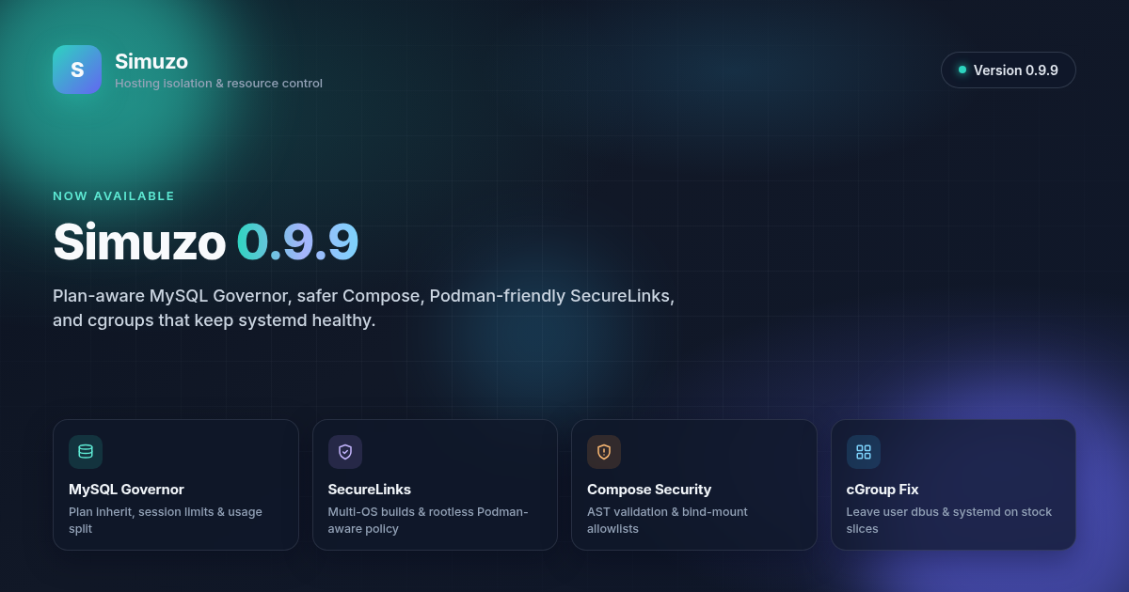Click 'AST validation & bind-mount allowlists' text
The height and width of the screenshot is (592, 1129).
667,521
